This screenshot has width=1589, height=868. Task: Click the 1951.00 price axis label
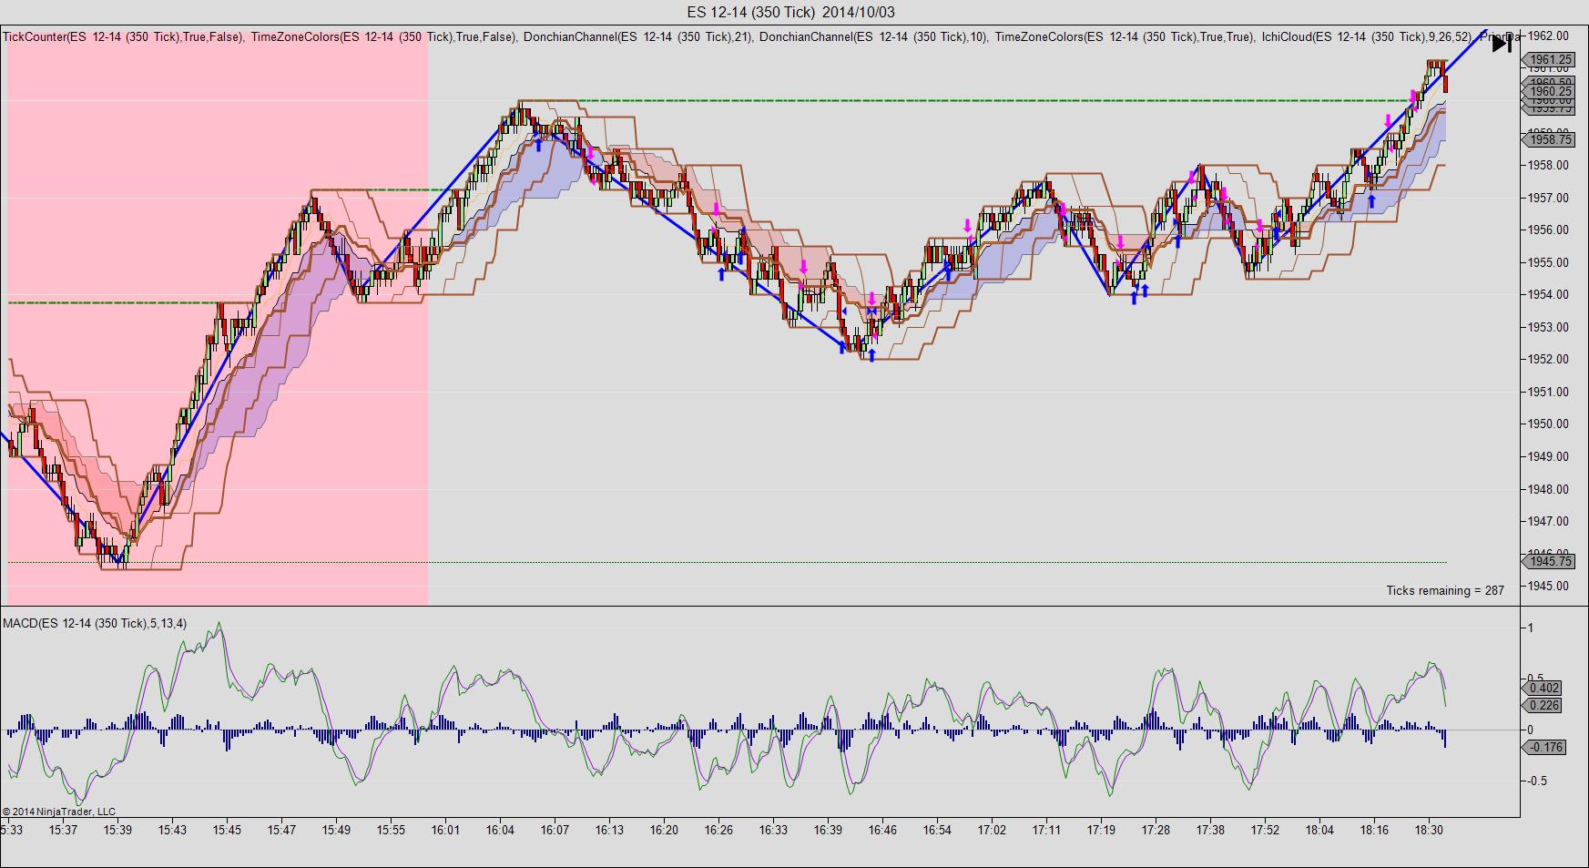(1549, 392)
